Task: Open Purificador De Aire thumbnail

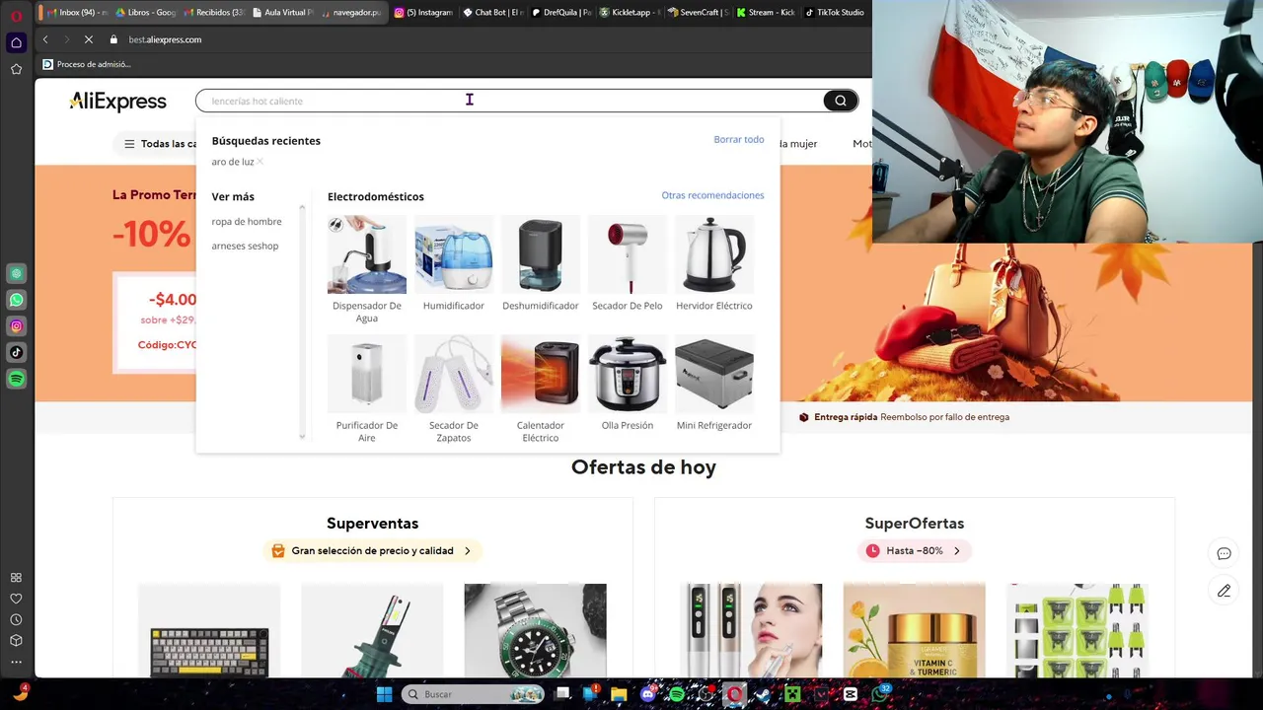Action: (x=367, y=374)
